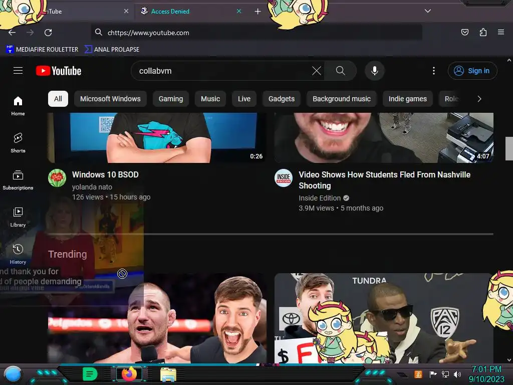The height and width of the screenshot is (385, 513).
Task: Open MEDIAFIRE ROULETTER bookmark
Action: pyautogui.click(x=42, y=50)
